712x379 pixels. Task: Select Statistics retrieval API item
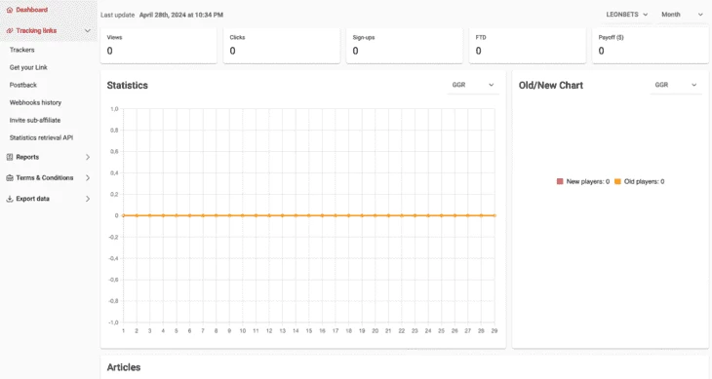tap(41, 137)
